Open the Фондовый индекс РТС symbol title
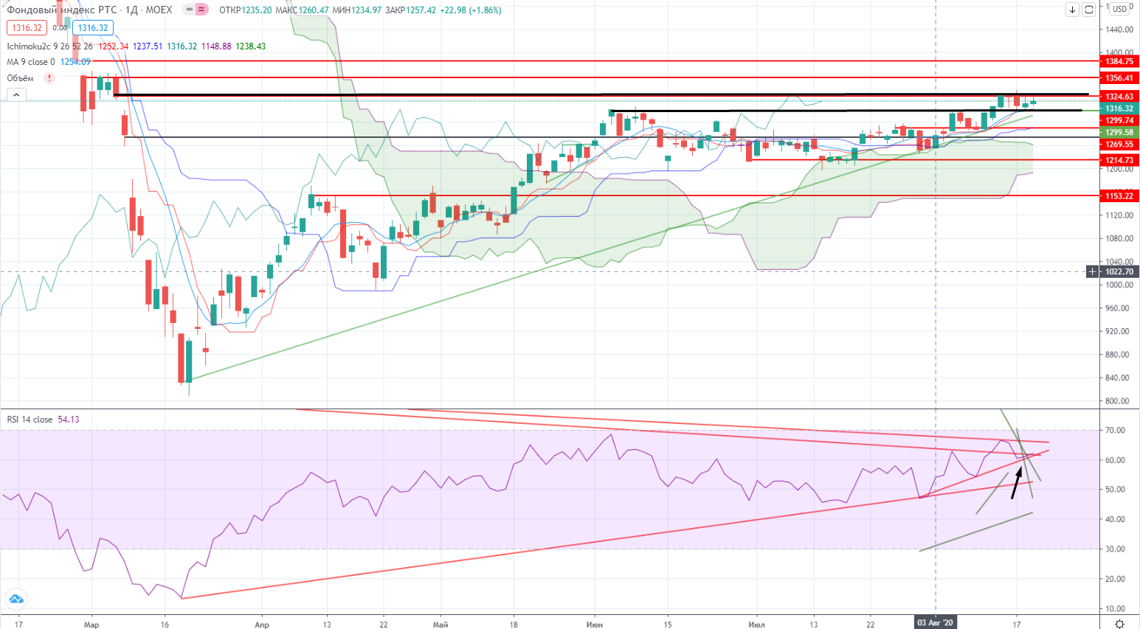1140x629 pixels. point(62,10)
